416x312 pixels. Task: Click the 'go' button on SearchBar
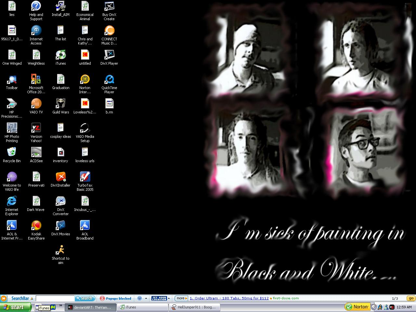[x=411, y=298]
